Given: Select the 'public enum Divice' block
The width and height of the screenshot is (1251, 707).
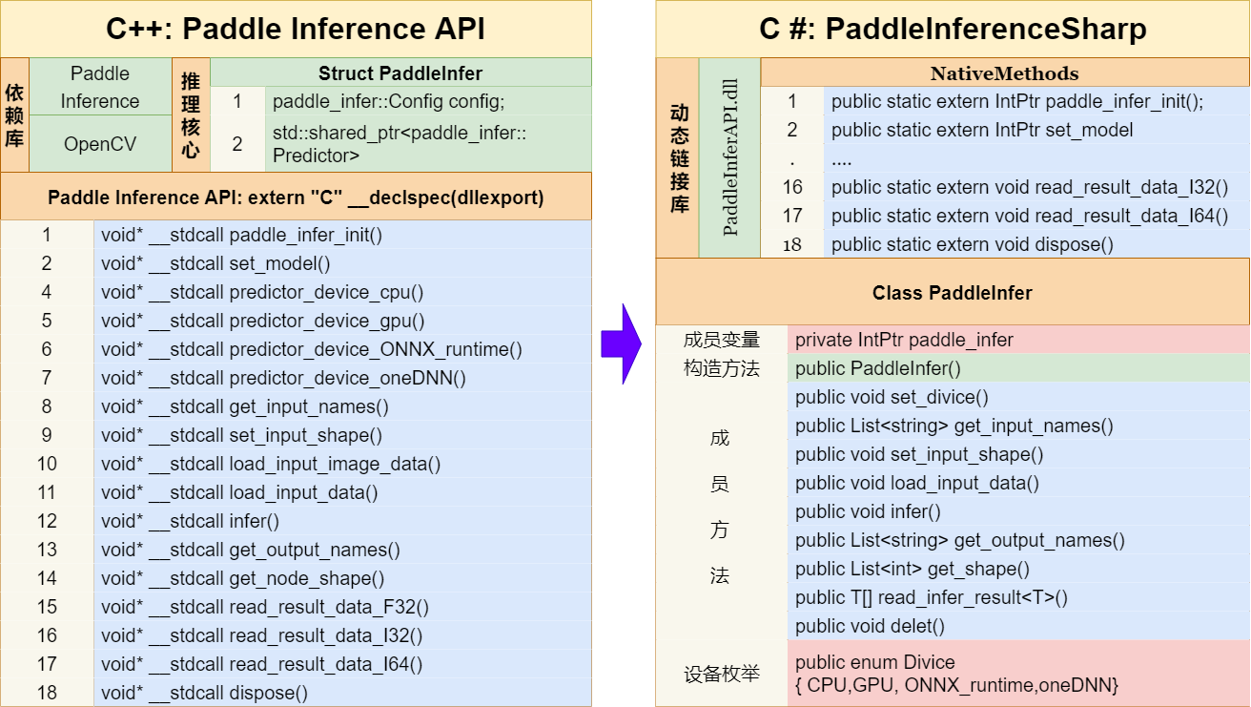Looking at the screenshot, I should 1018,674.
